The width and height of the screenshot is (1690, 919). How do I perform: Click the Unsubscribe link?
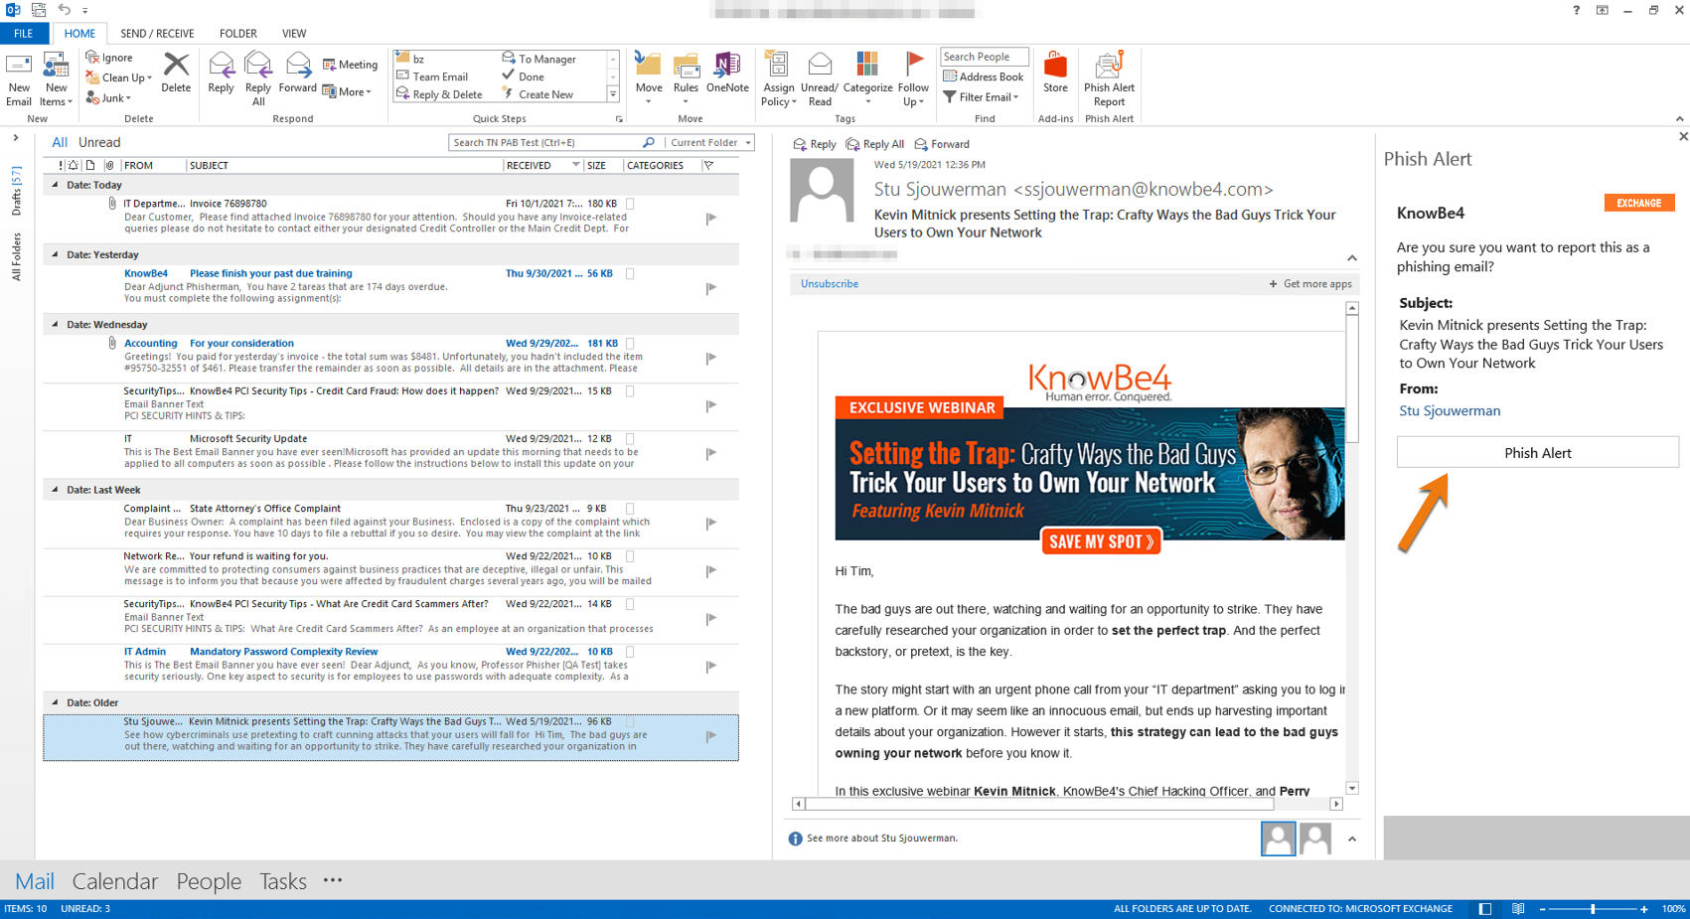click(830, 284)
